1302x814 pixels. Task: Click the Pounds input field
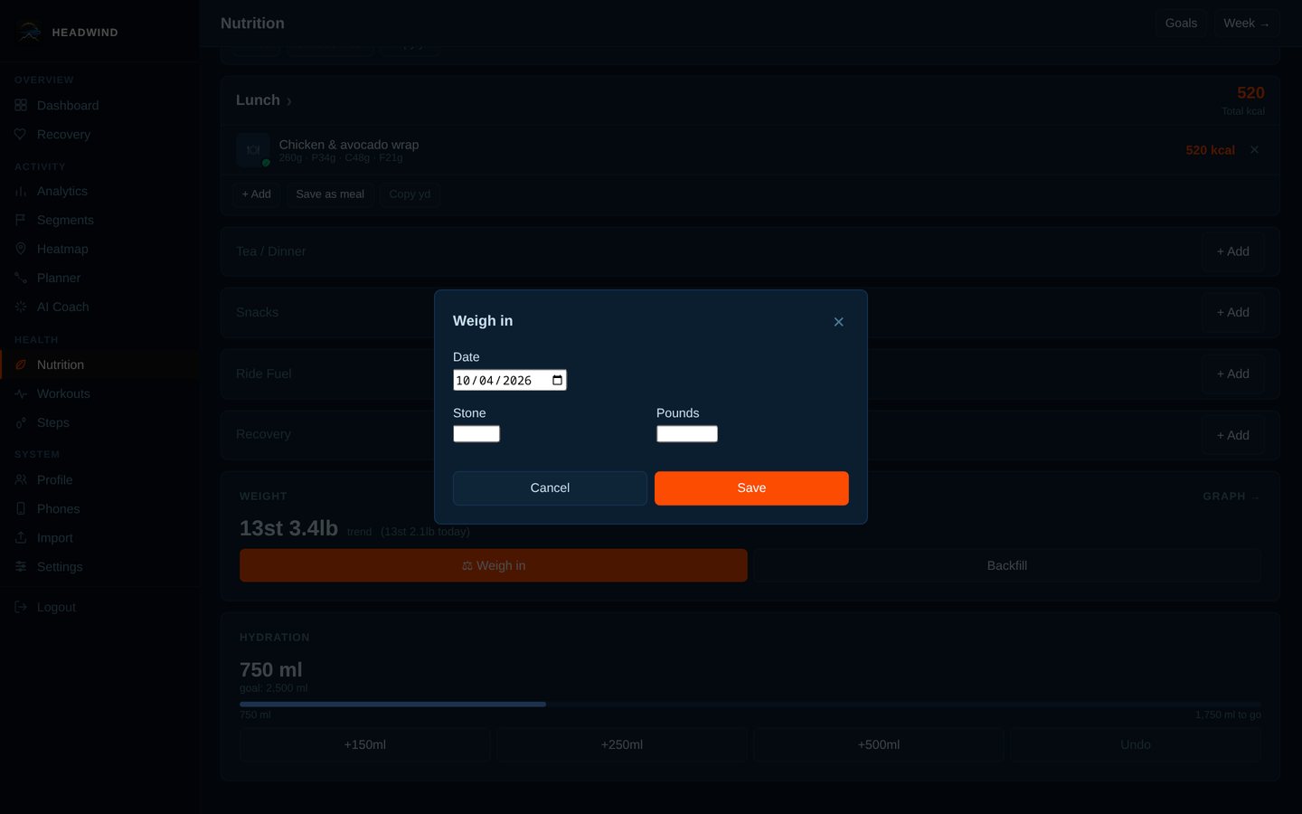[687, 434]
